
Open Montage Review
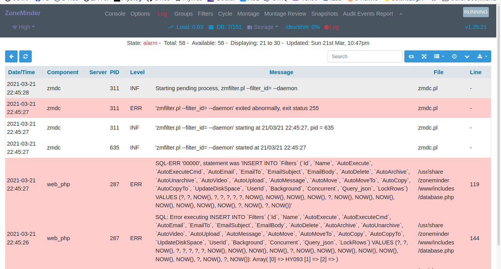[x=285, y=14]
